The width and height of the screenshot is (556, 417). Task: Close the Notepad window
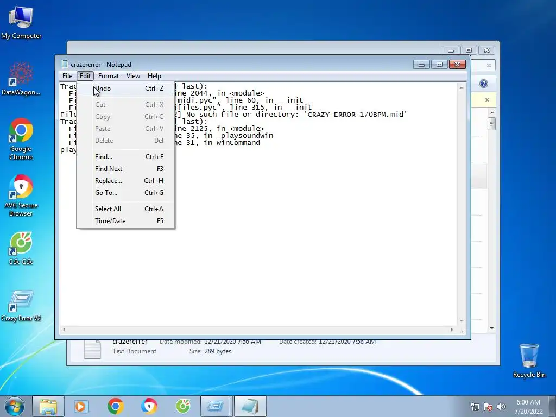457,65
